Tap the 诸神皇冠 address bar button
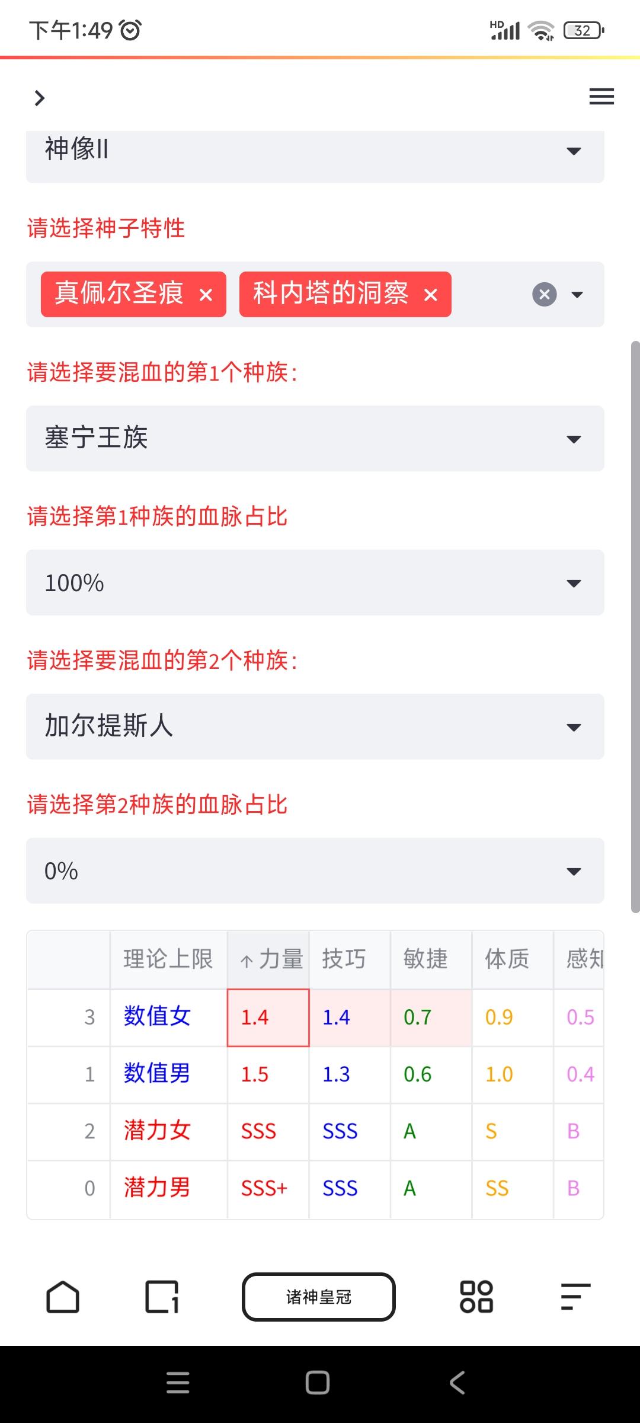Viewport: 640px width, 1423px height. click(319, 1297)
